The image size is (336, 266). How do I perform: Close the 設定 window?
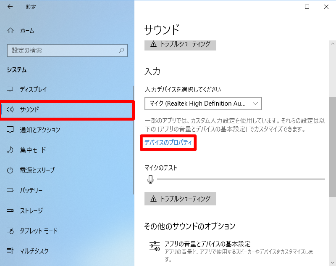[326, 7]
